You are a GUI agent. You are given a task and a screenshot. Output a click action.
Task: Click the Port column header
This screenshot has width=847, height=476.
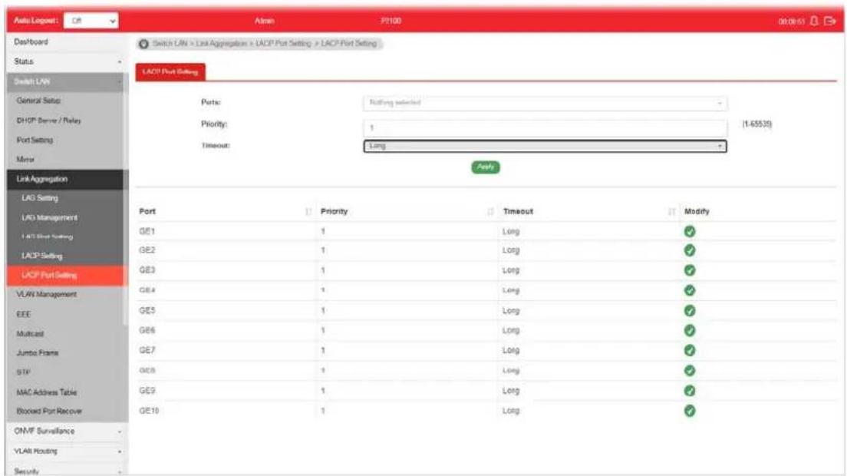click(147, 212)
